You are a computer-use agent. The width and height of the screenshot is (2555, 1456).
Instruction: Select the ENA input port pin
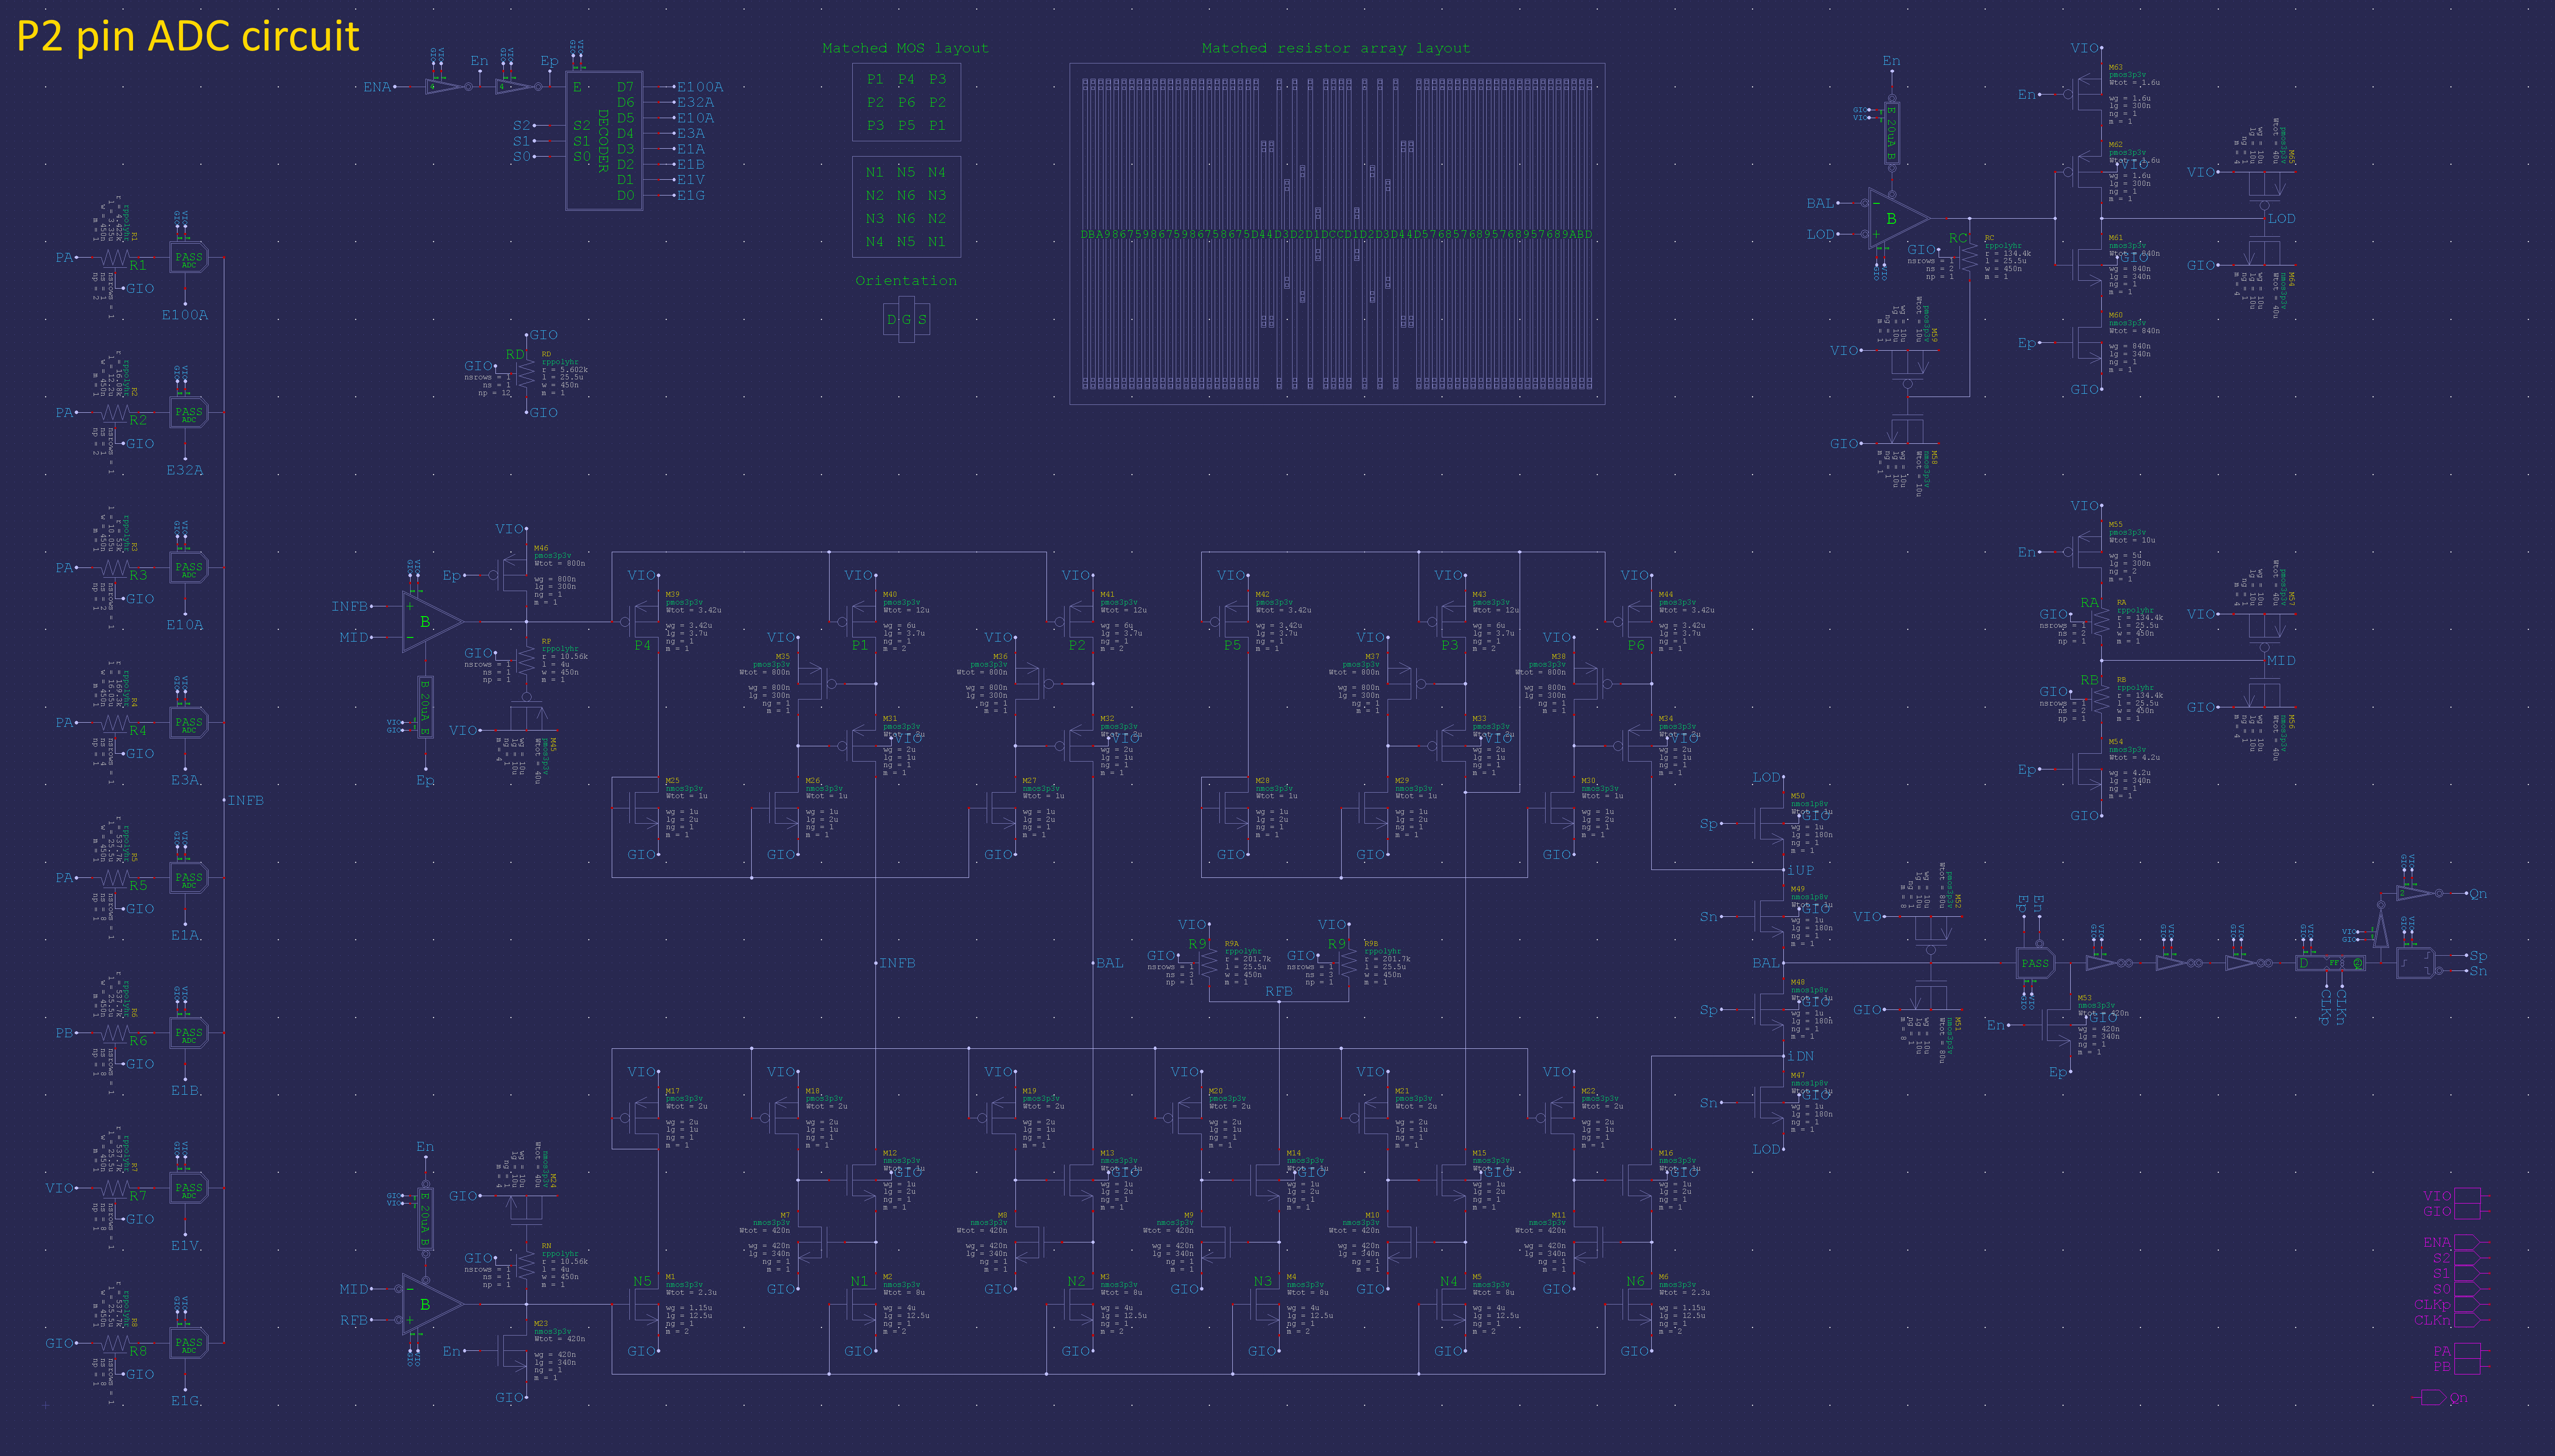point(2467,1242)
